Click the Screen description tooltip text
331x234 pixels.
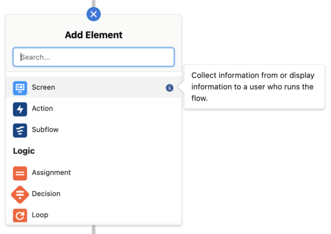[253, 87]
